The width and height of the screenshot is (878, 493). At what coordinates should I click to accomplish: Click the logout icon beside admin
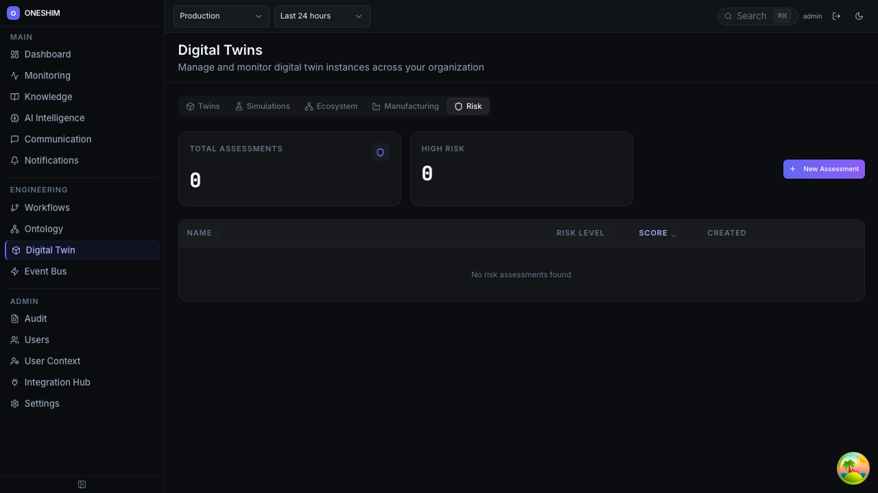point(836,16)
